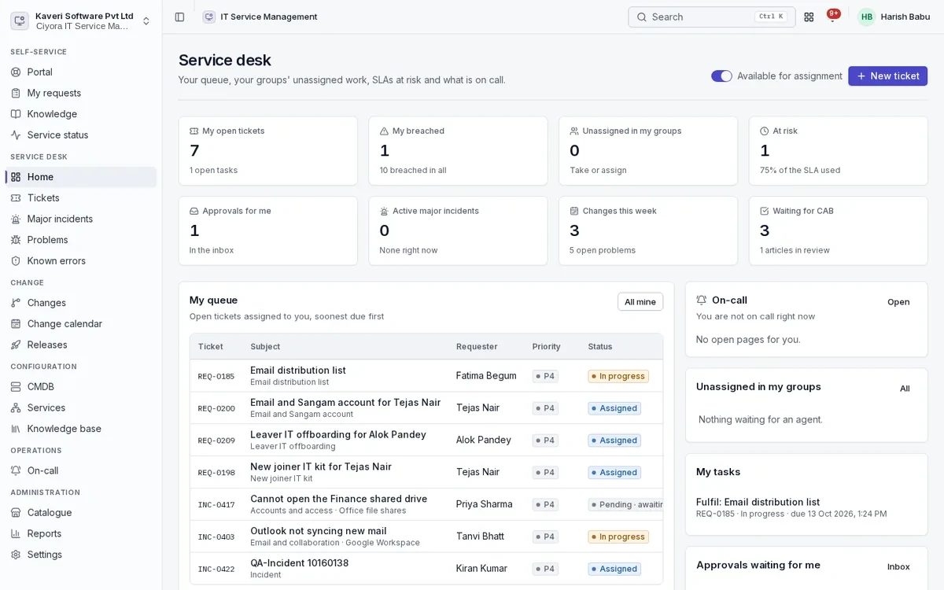
Task: Expand the Kaveri Software organization switcher
Action: click(x=81, y=20)
